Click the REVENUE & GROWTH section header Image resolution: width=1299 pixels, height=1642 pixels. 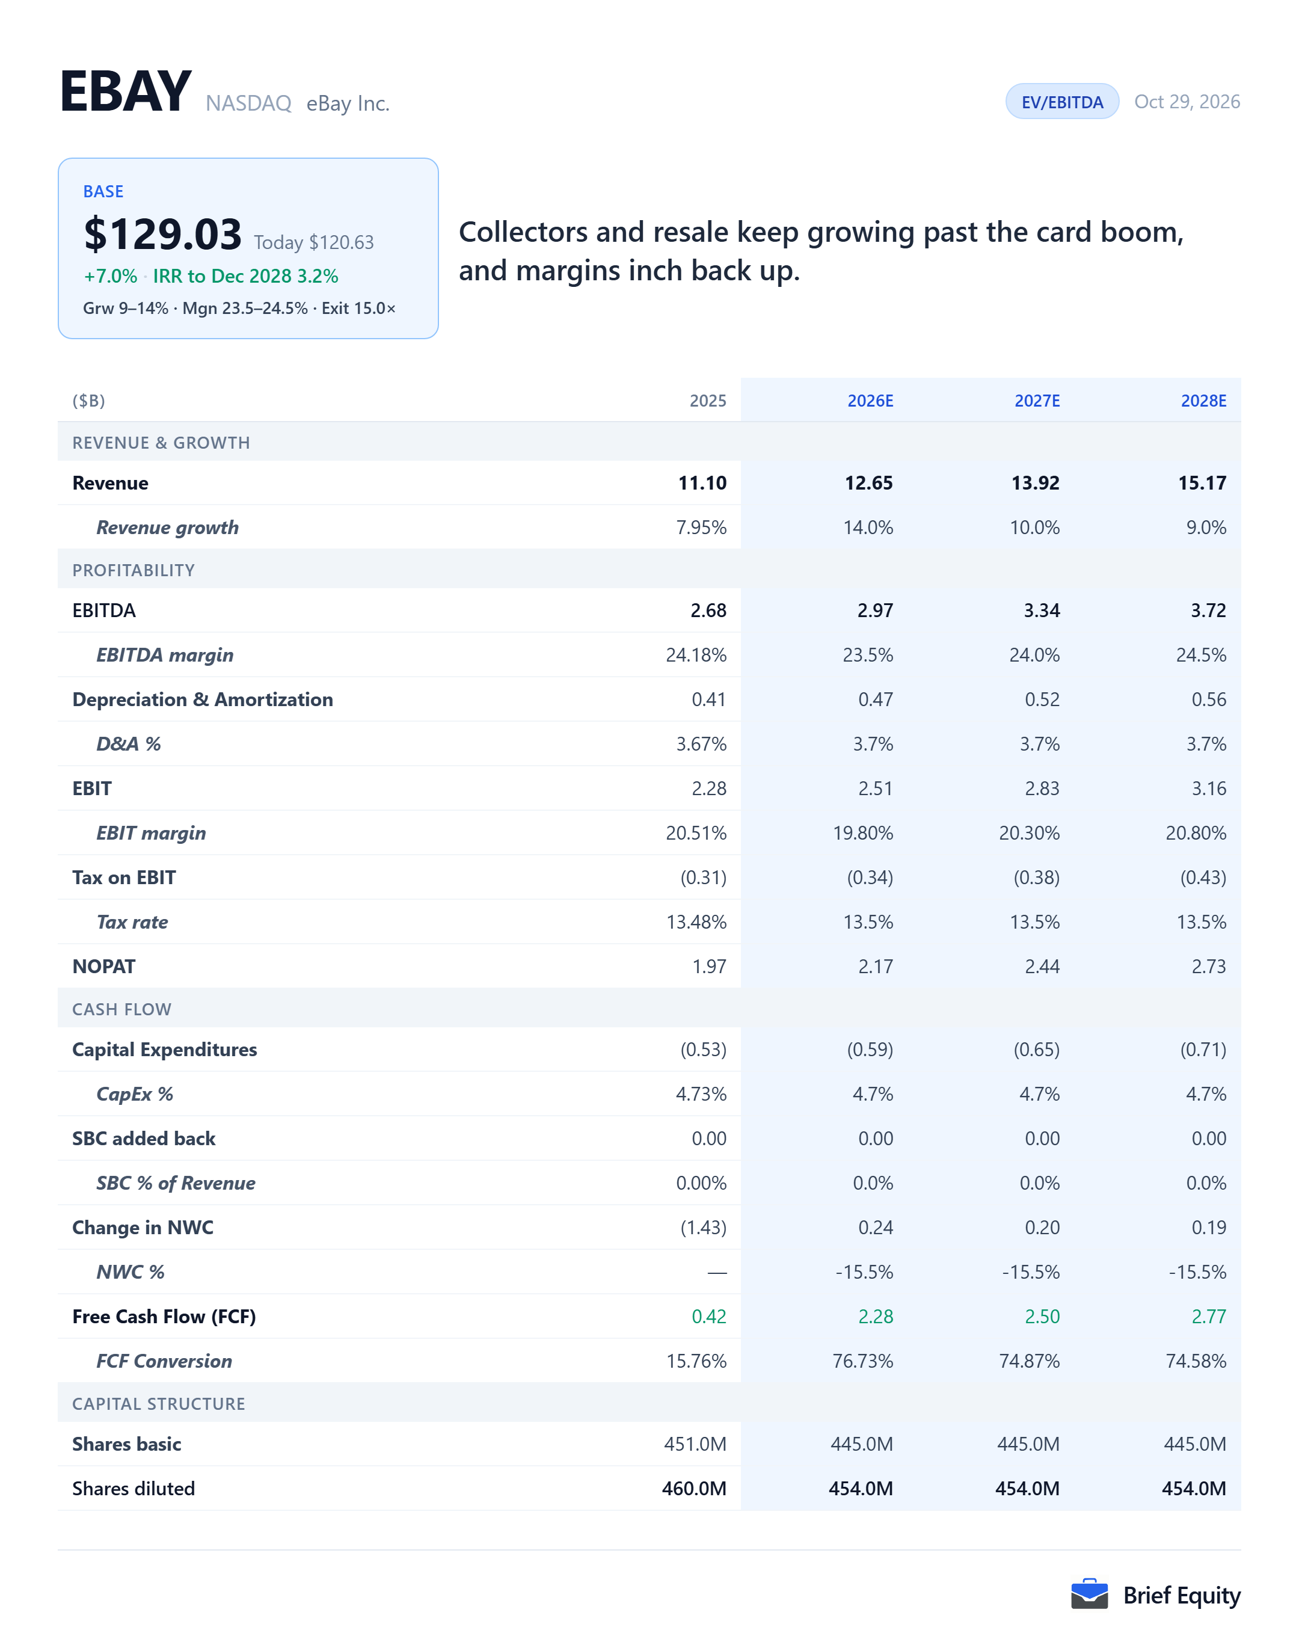click(x=161, y=443)
